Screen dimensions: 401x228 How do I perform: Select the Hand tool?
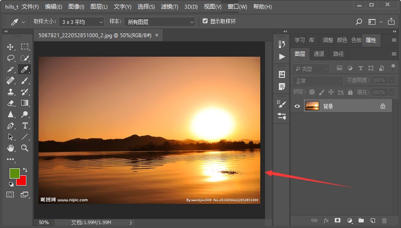(10, 148)
